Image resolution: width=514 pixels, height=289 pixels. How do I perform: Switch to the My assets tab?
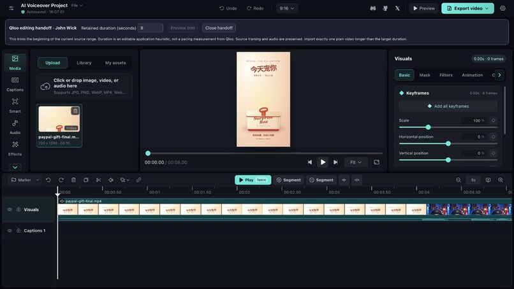click(x=115, y=63)
